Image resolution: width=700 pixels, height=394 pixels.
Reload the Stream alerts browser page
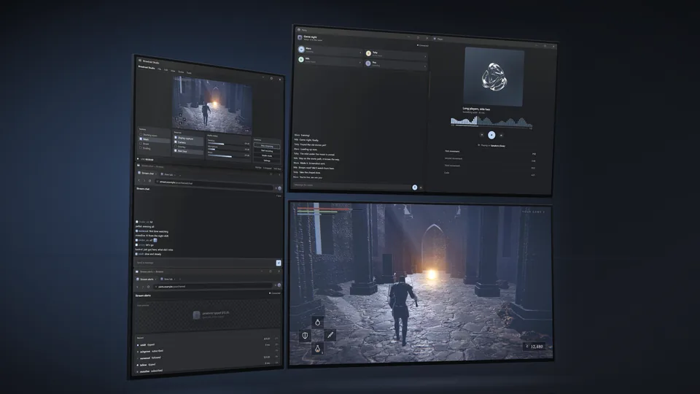coord(148,287)
